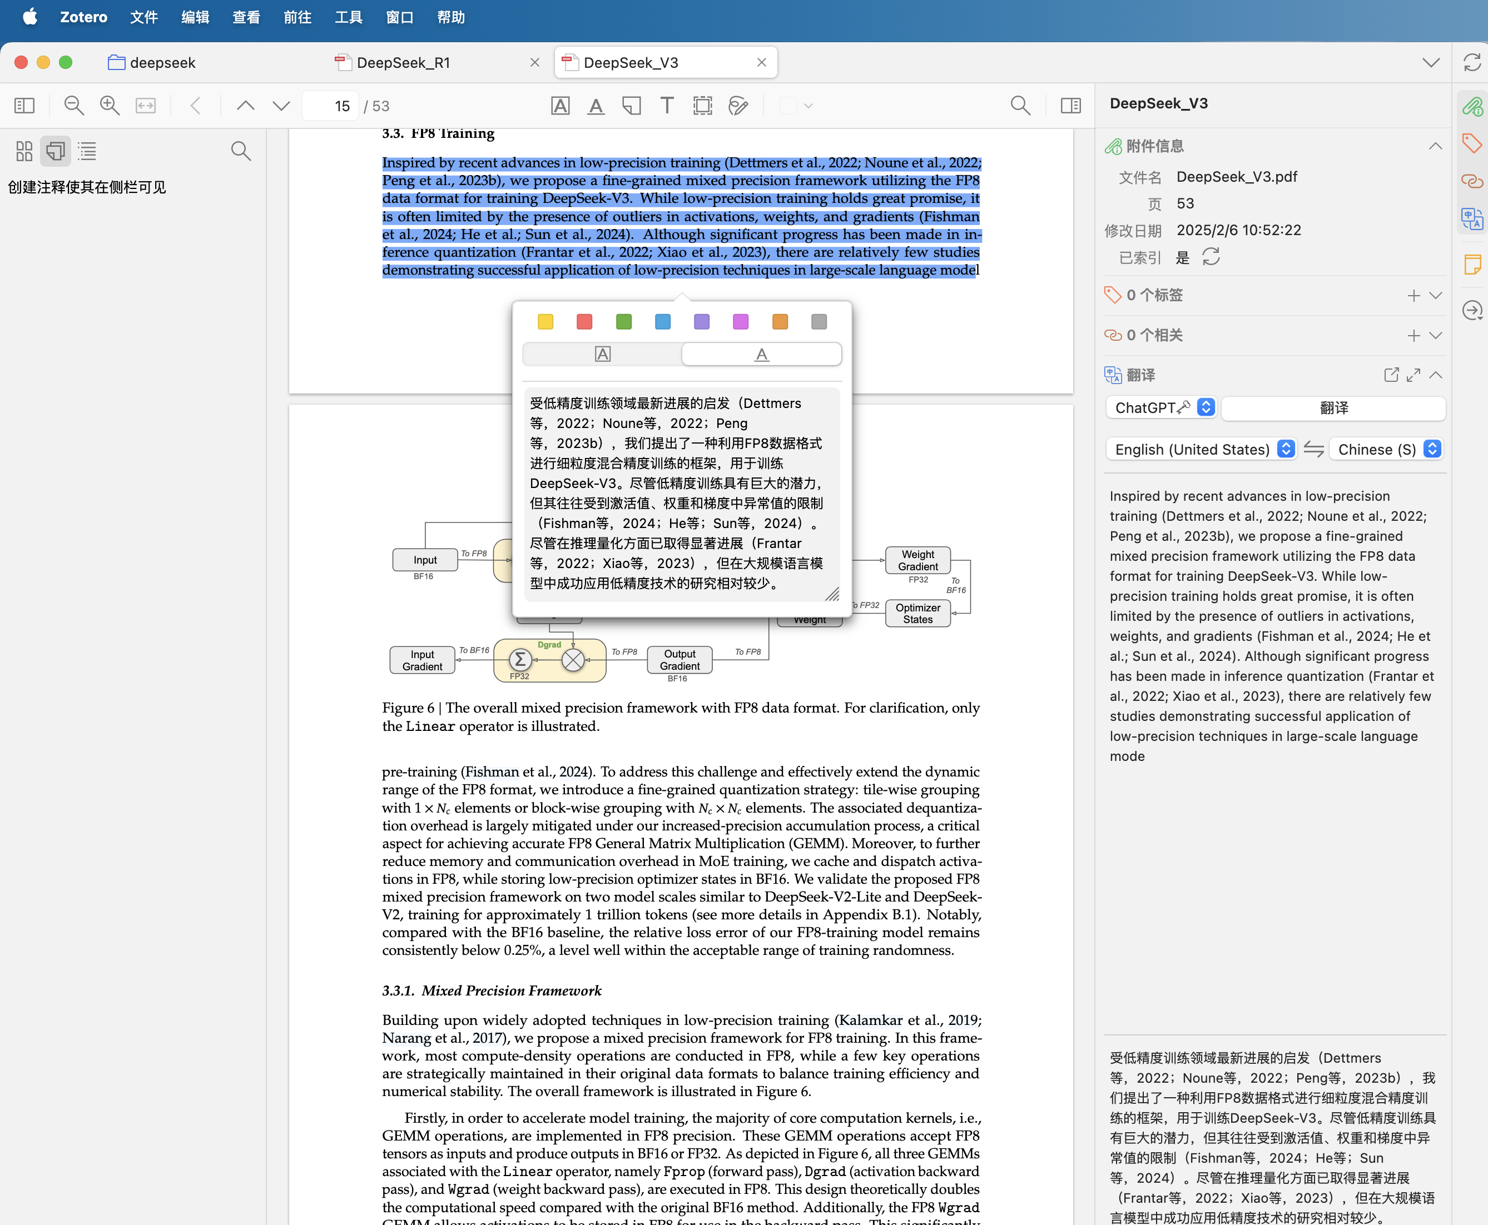Open target language Chinese (S) dropdown
Screen dimensions: 1488x1225
[x=1386, y=450]
